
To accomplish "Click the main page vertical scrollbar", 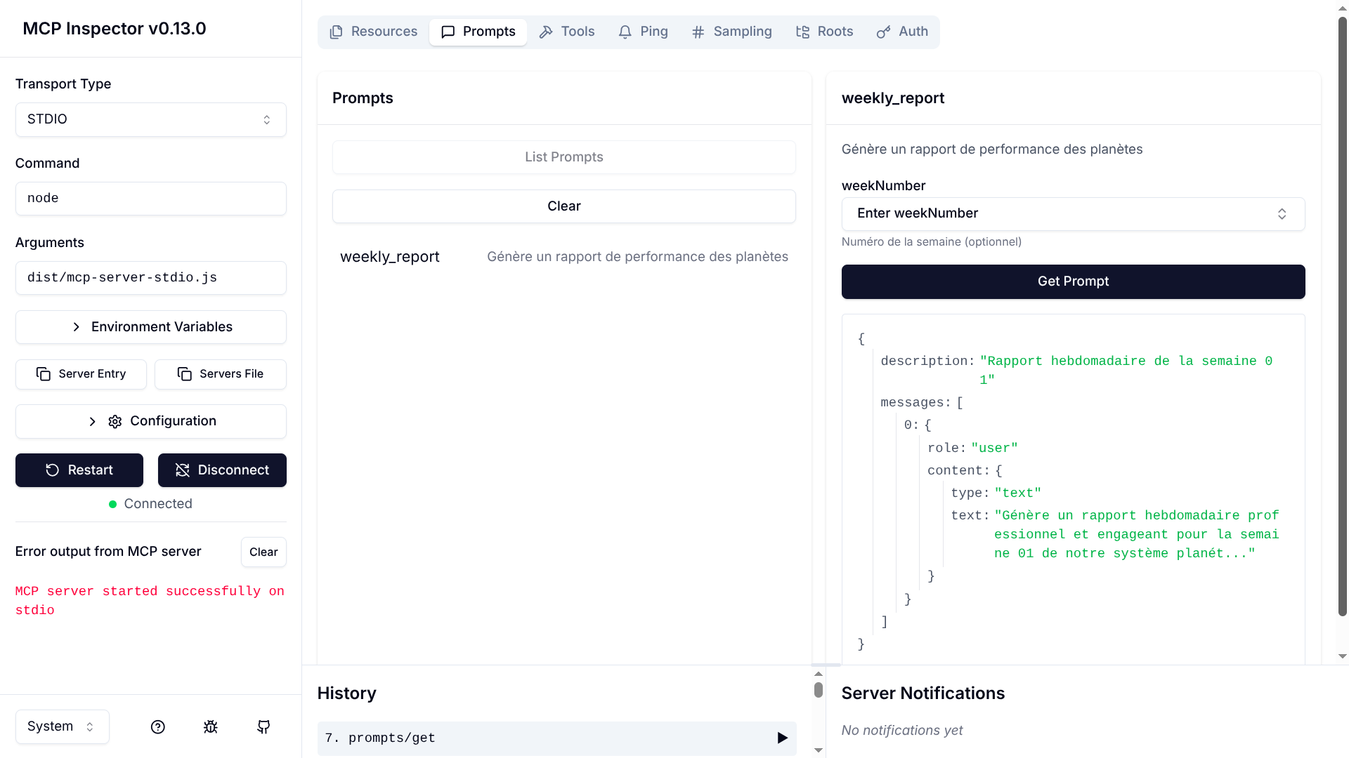I will click(1342, 316).
